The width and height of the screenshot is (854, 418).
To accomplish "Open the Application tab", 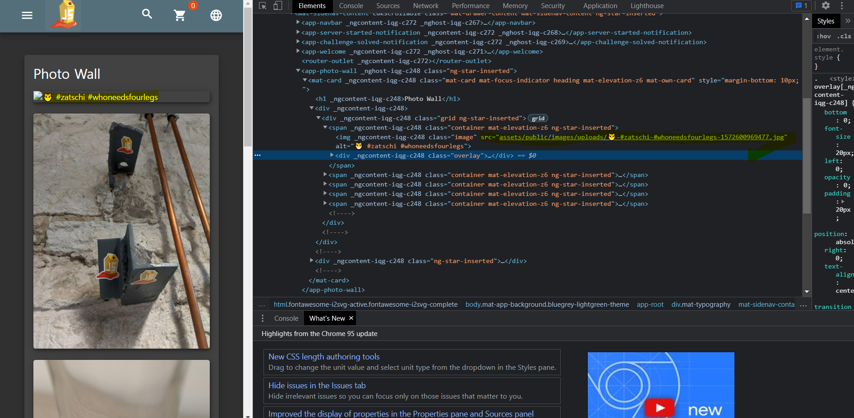I will pyautogui.click(x=600, y=6).
